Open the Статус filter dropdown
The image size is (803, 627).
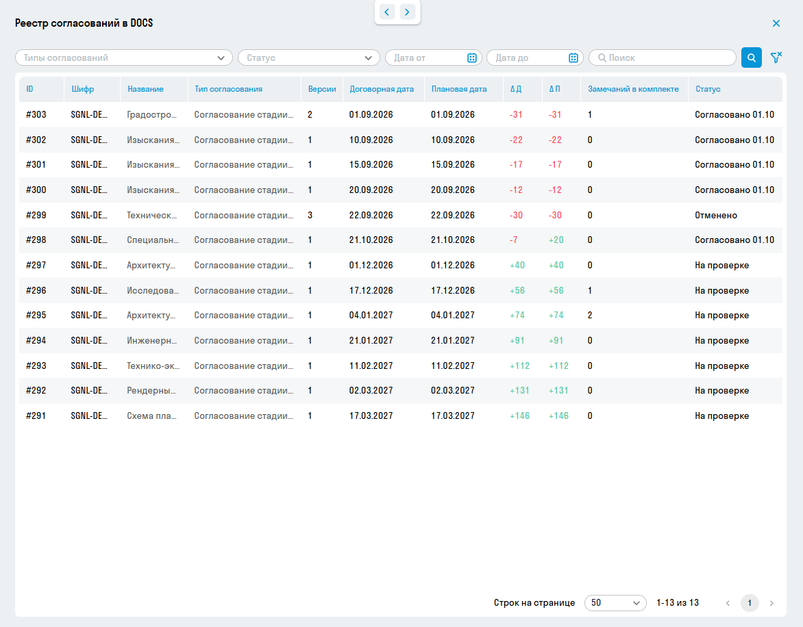pyautogui.click(x=309, y=57)
